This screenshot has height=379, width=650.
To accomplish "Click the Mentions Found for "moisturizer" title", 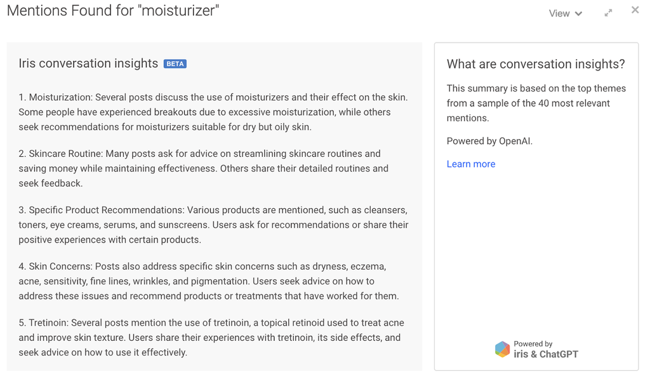I will click(x=112, y=11).
